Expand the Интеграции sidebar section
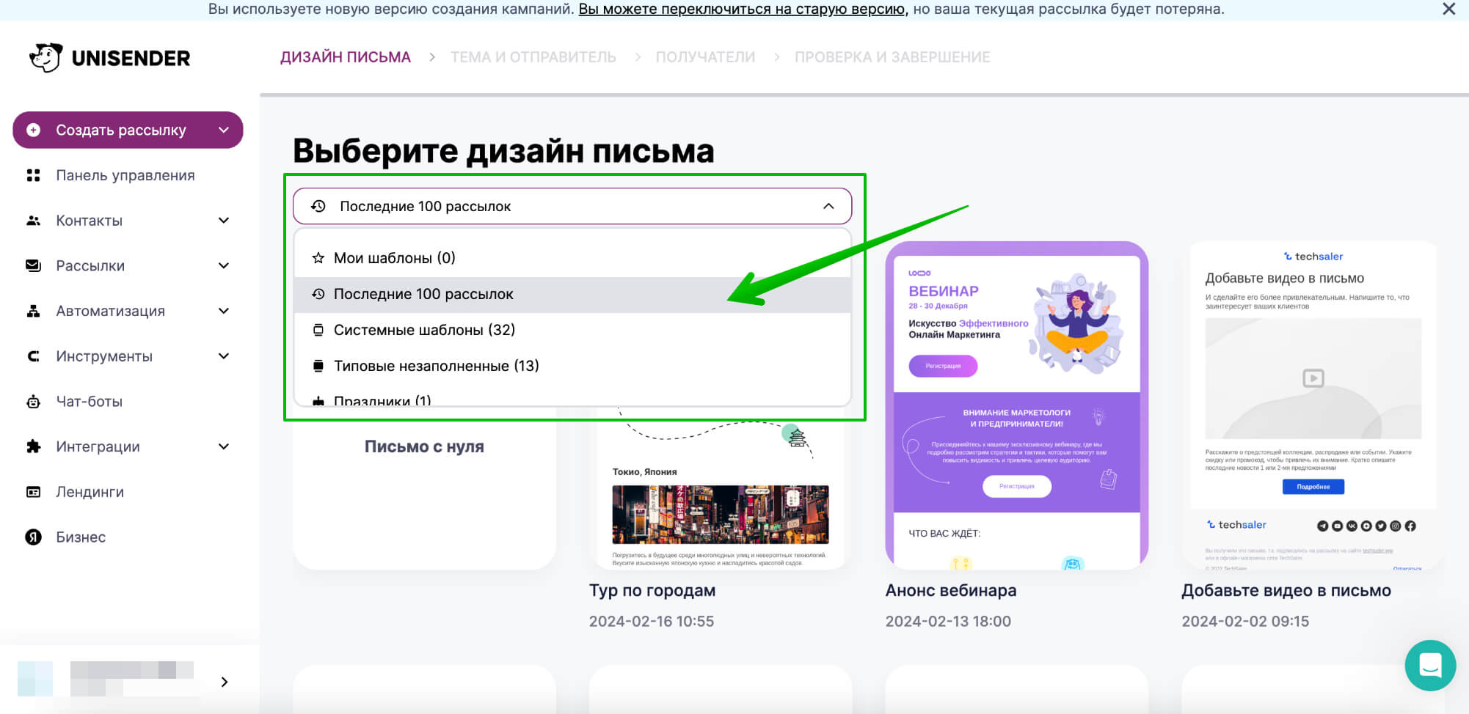1469x714 pixels. click(x=223, y=446)
